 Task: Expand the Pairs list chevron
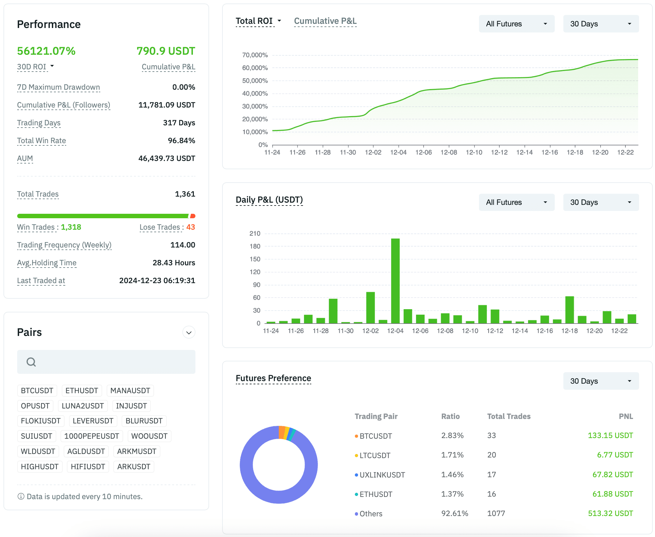189,332
